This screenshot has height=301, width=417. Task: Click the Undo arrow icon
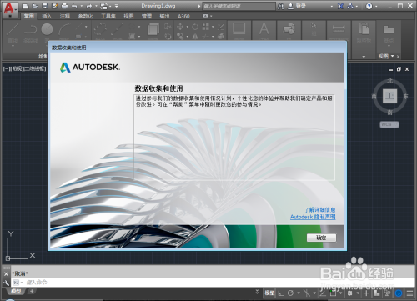coord(74,6)
